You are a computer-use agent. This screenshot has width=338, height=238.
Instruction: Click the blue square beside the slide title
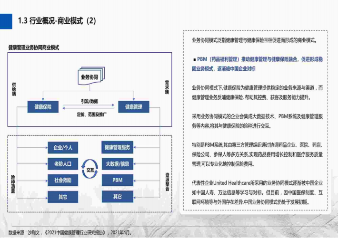point(6,20)
